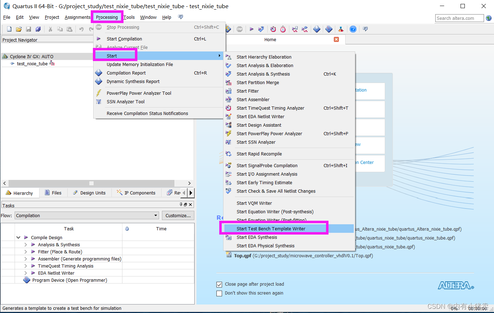
Task: Click the feedback speech bubble in menu bar
Action: (180, 17)
